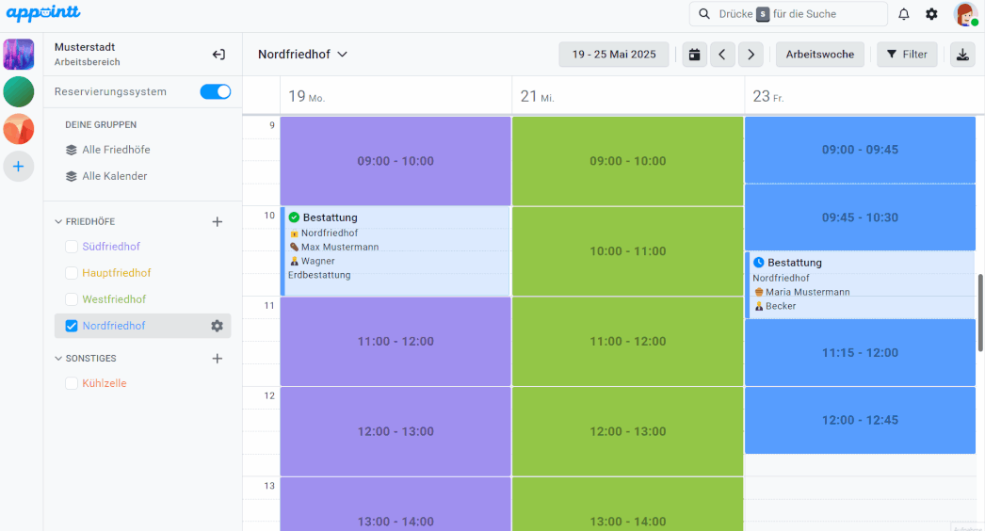Select Wednesday slot 12:00 - 13:00
Image resolution: width=985 pixels, height=531 pixels.
[x=628, y=431]
